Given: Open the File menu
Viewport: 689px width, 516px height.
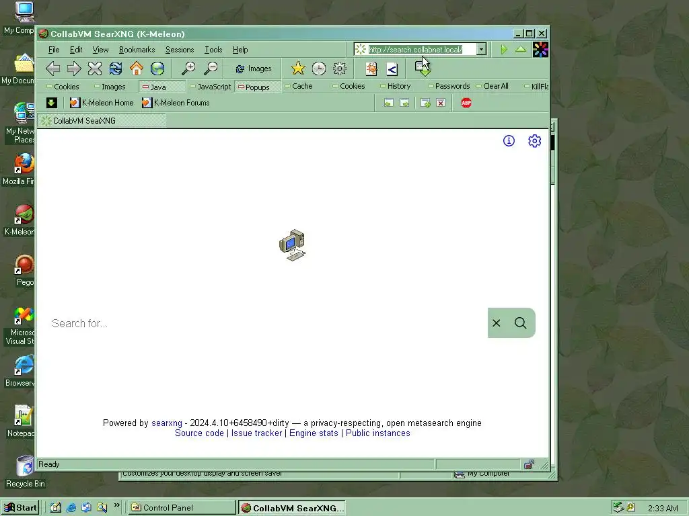Looking at the screenshot, I should pos(54,50).
